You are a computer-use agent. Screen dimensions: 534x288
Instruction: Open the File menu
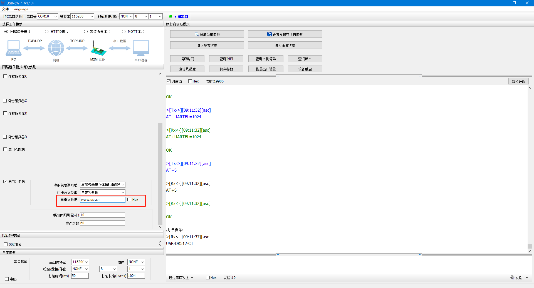click(x=5, y=9)
